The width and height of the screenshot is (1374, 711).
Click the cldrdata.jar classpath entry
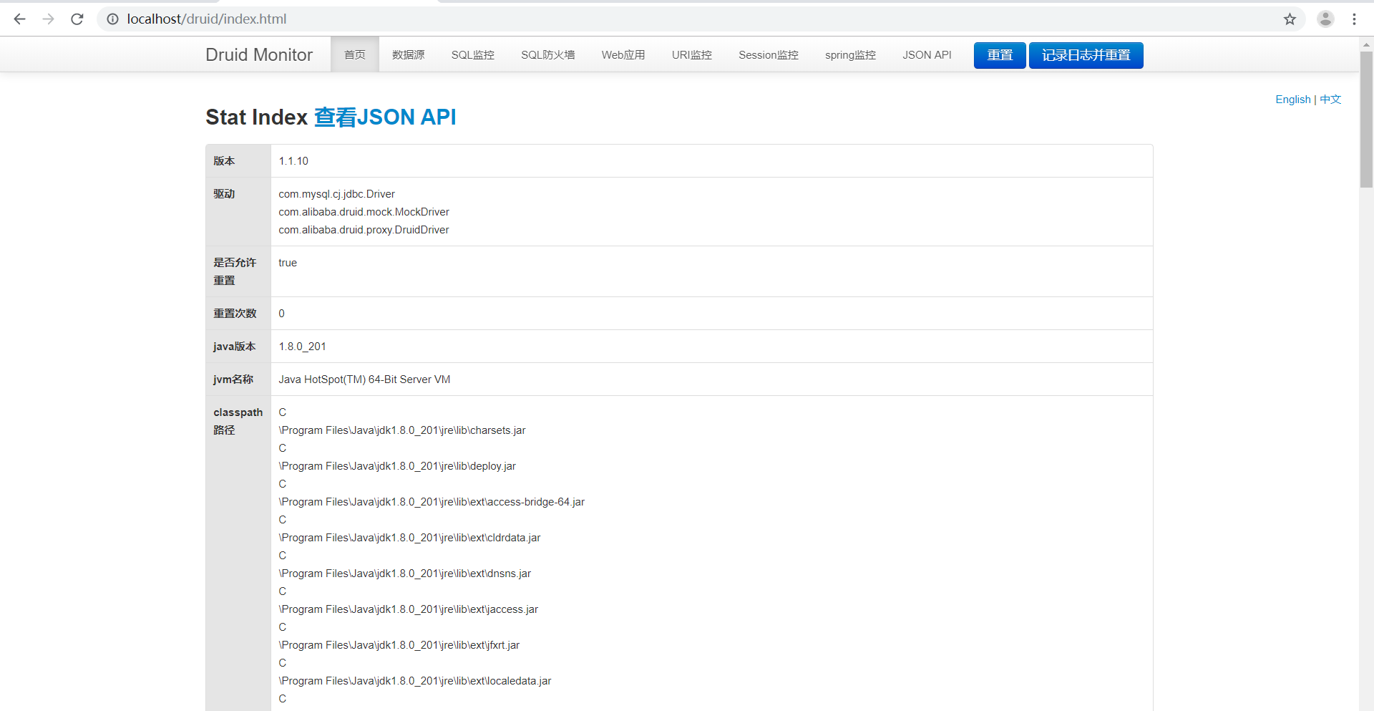coord(409,538)
